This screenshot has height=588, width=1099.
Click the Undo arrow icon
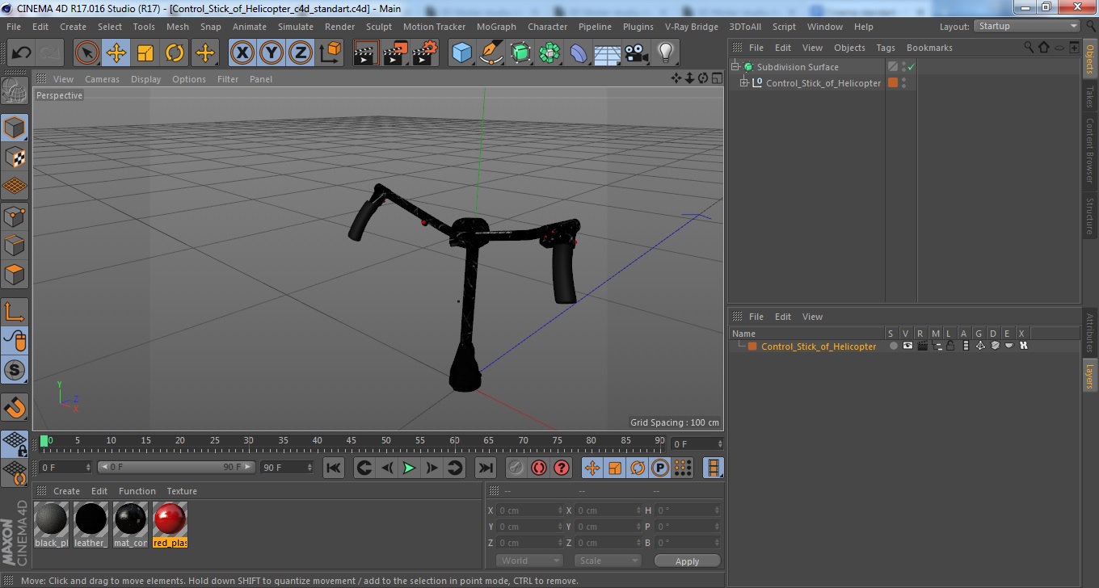click(x=21, y=53)
